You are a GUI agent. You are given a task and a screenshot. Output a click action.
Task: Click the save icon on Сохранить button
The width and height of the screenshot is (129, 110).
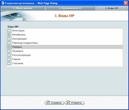coord(48,102)
